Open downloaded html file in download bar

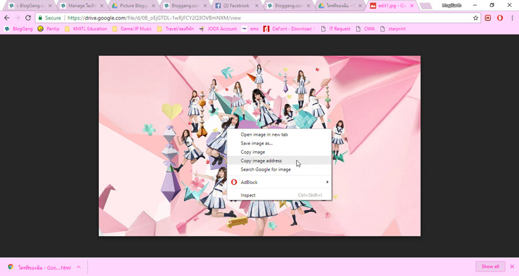[x=44, y=267]
